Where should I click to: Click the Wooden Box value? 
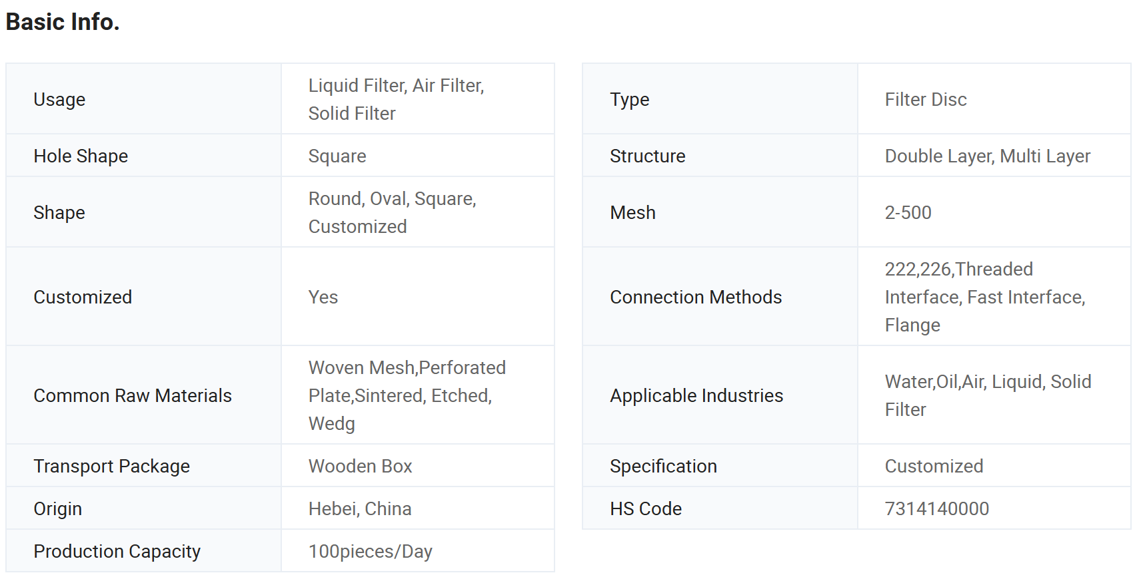(x=361, y=466)
